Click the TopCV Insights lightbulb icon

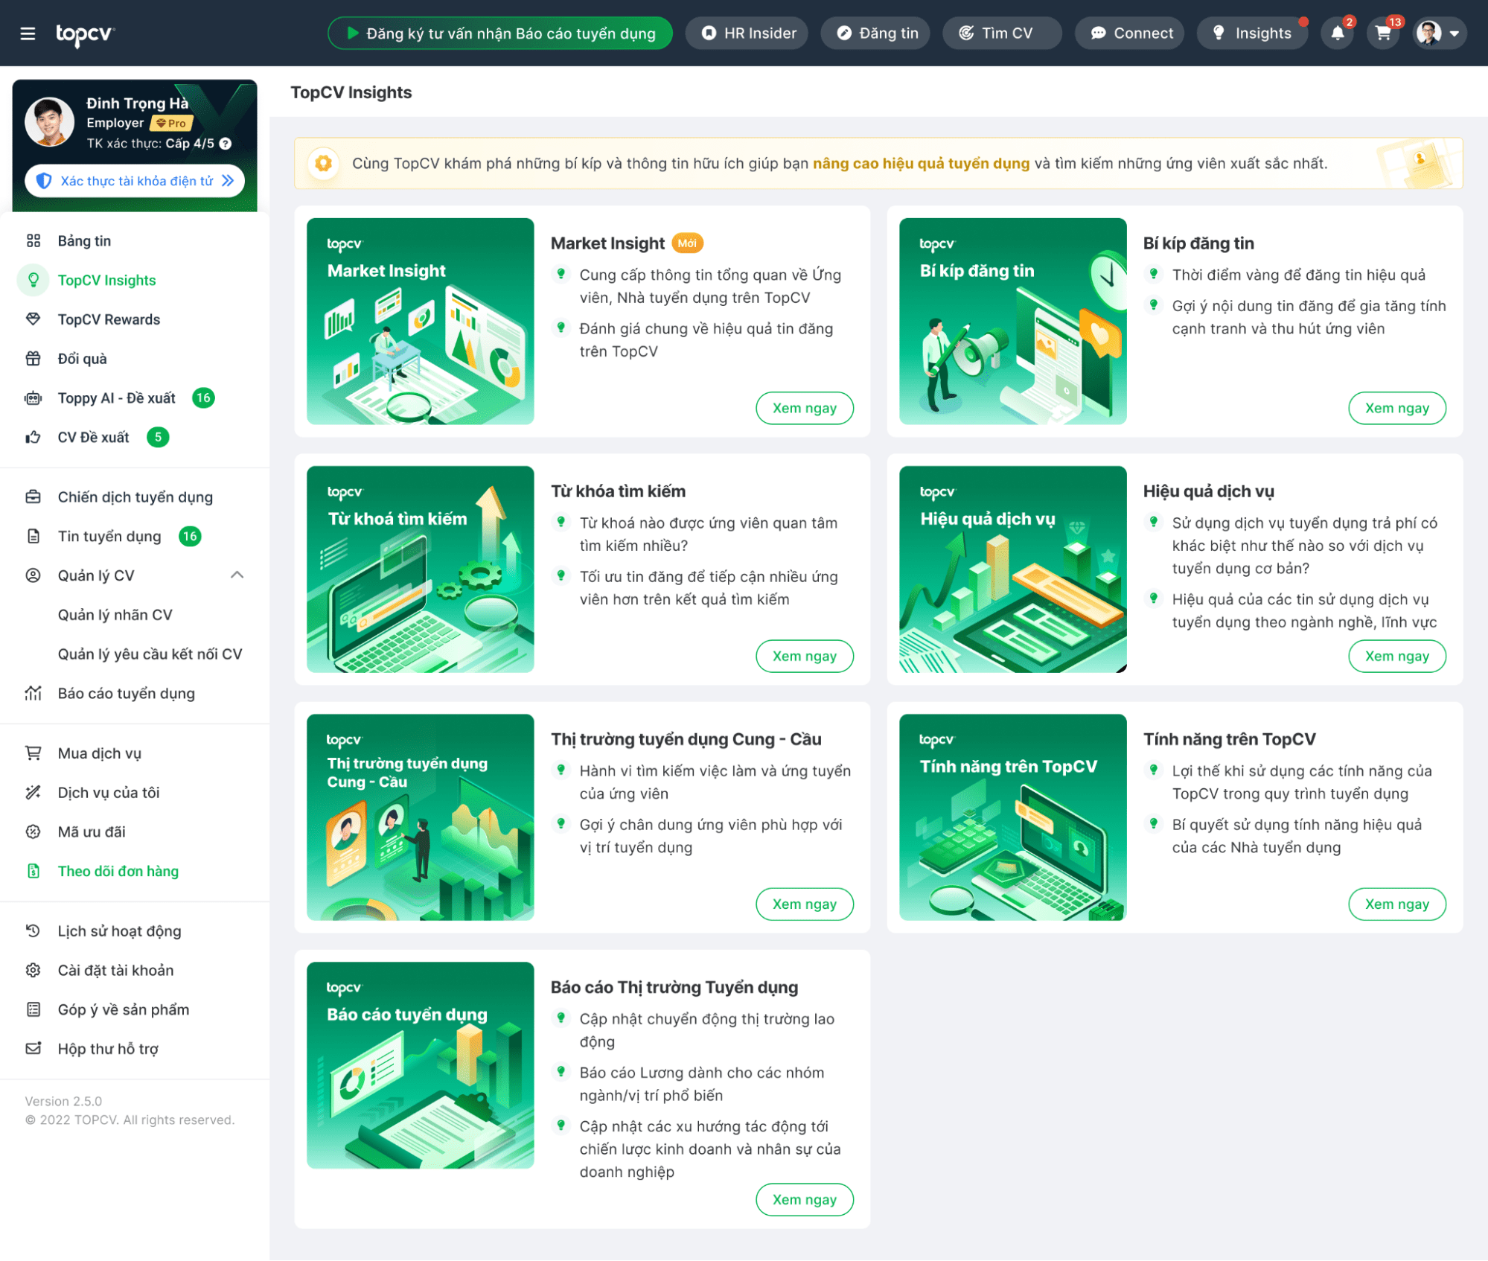(x=33, y=281)
